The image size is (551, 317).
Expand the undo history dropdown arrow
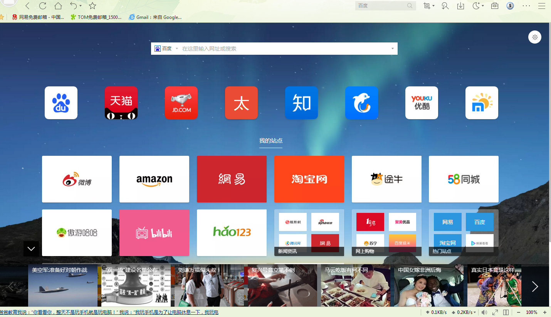(x=80, y=6)
